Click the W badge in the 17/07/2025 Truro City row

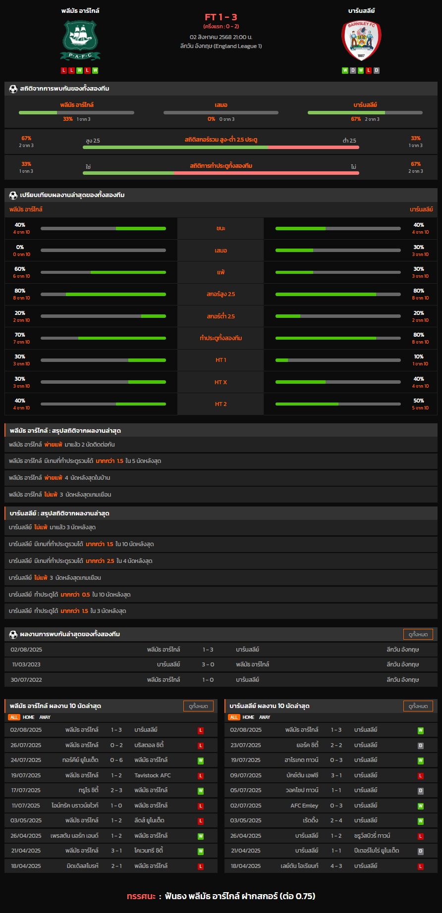tap(201, 791)
